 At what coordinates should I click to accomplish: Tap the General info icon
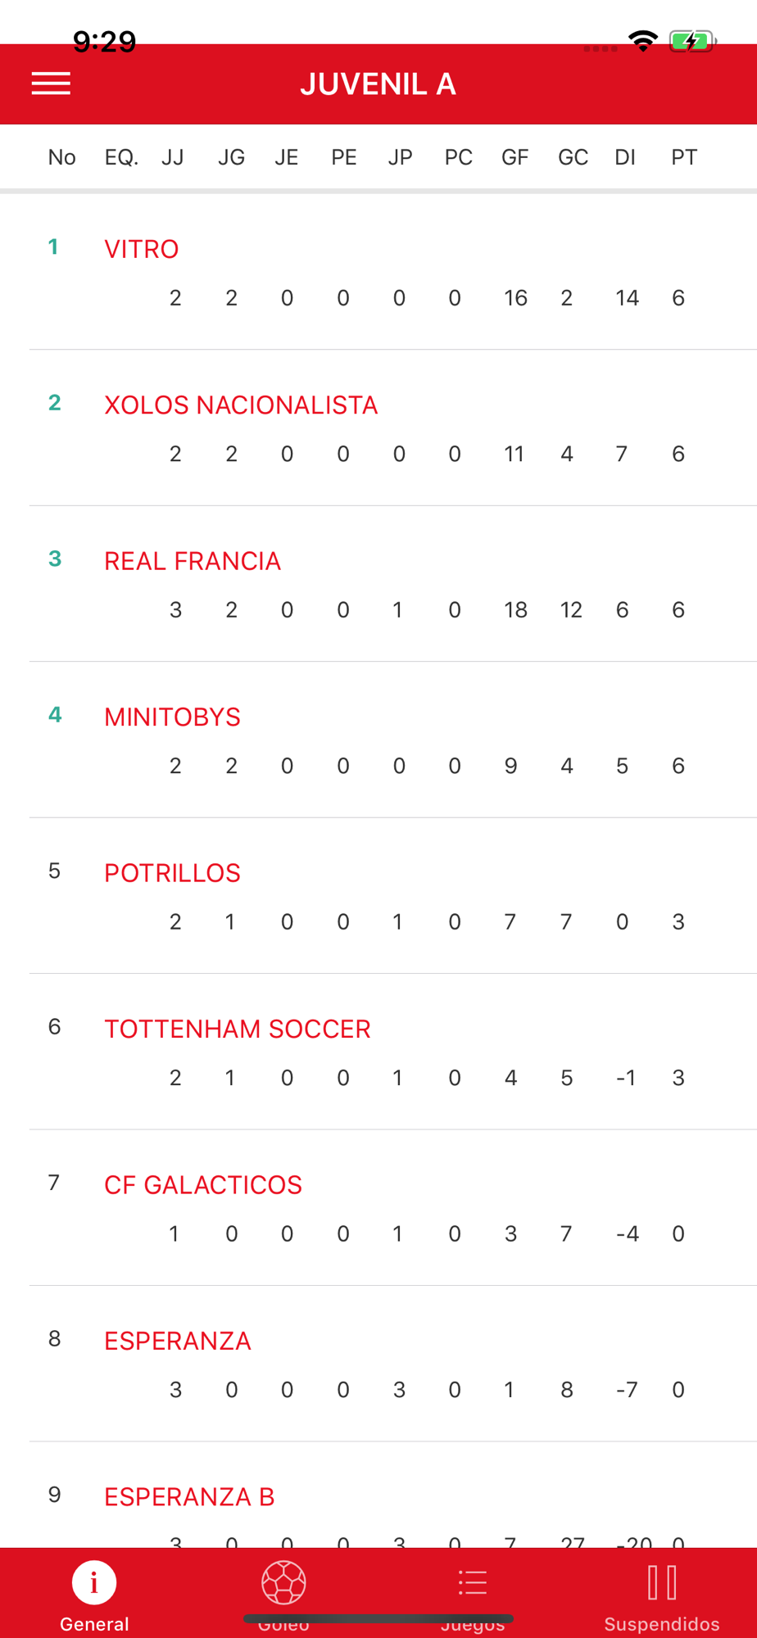(x=94, y=1582)
